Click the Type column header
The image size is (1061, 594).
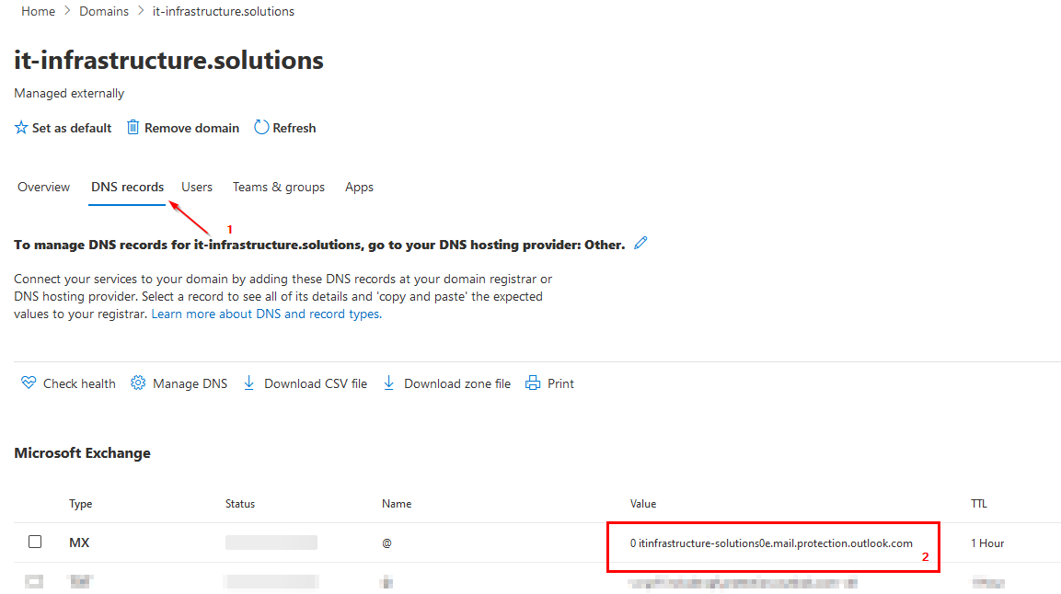[81, 504]
